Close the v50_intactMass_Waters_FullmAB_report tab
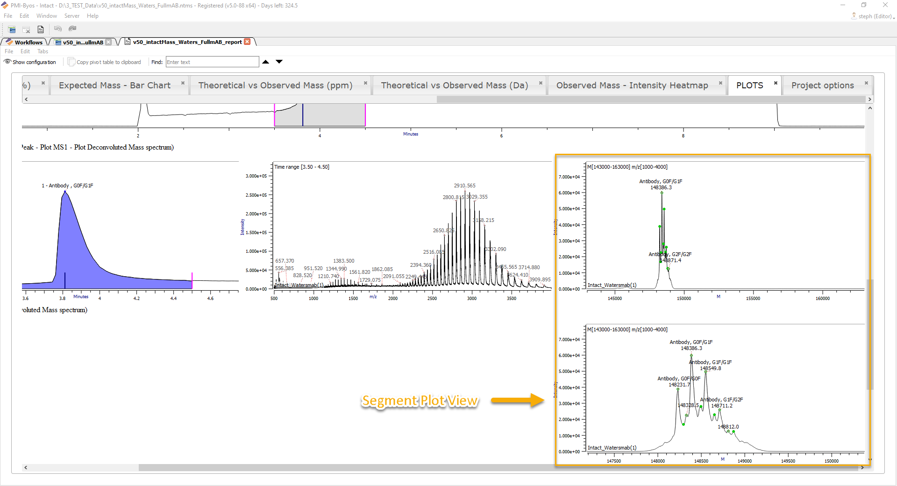Image resolution: width=897 pixels, height=486 pixels. click(x=247, y=42)
